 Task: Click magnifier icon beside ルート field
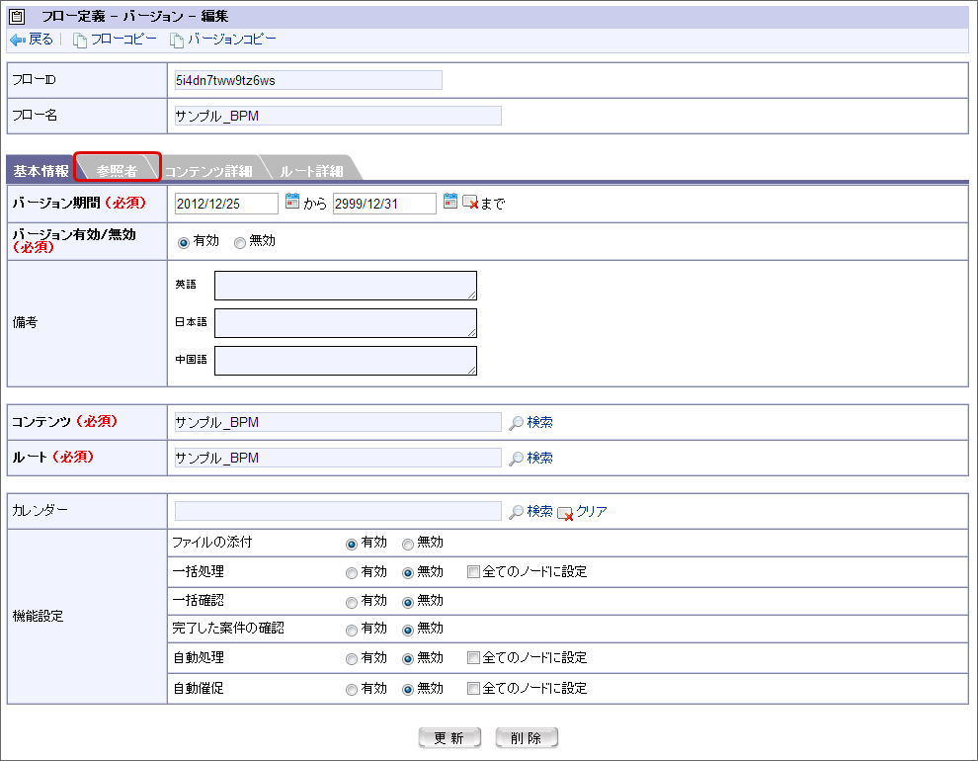click(x=516, y=459)
